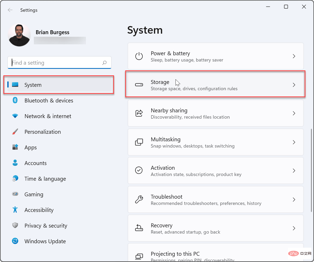
Task: Click Brian Burgess profile picture
Action: 19,35
